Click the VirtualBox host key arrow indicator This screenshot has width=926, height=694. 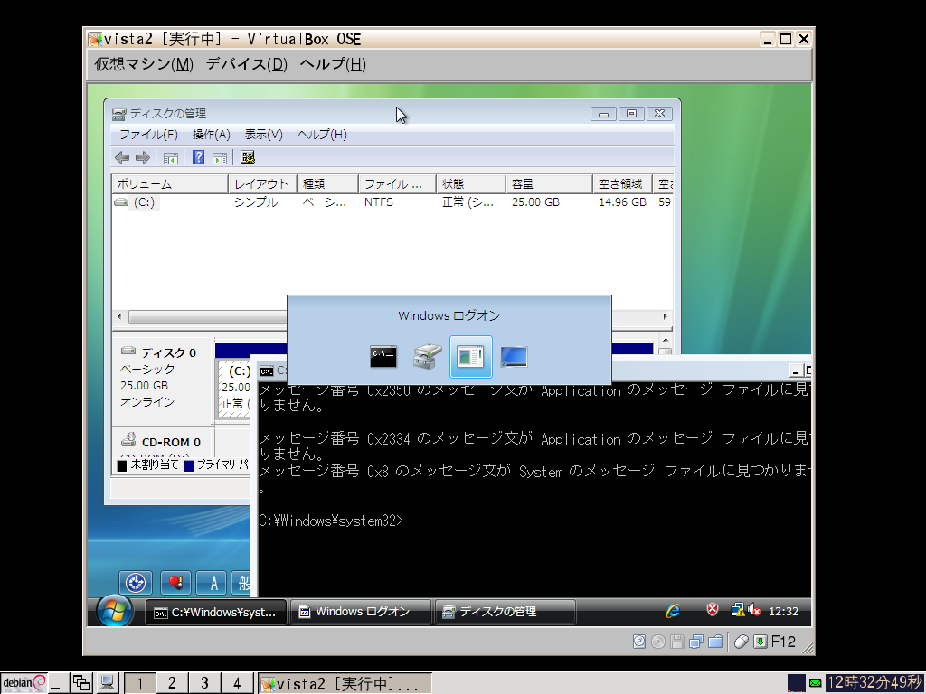(x=761, y=642)
